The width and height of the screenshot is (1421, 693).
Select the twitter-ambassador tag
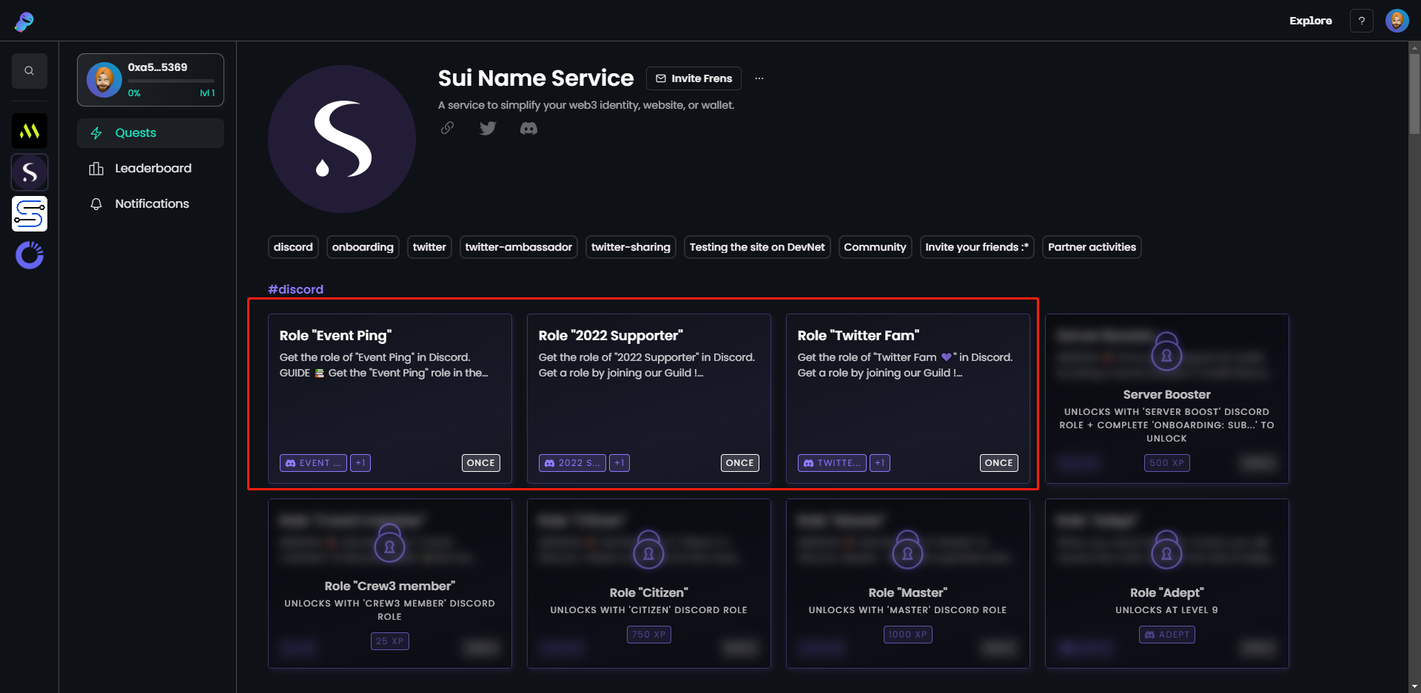[518, 247]
